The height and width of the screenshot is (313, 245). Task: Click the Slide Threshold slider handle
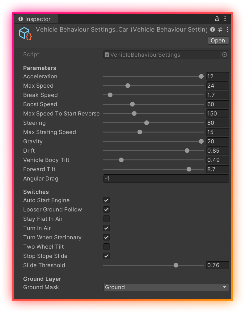coord(176,265)
